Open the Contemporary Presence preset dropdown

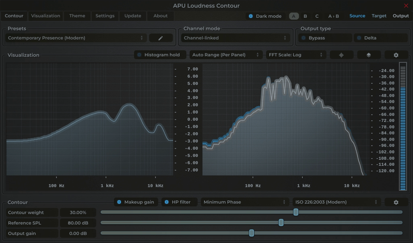click(x=76, y=38)
